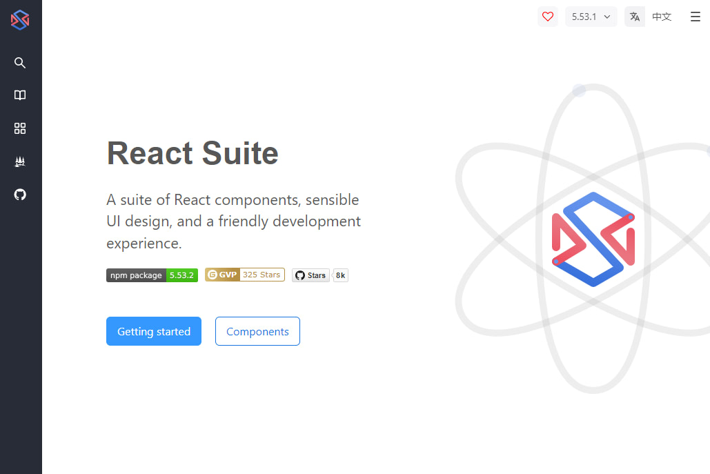Click the React Suite logo at sidebar top
710x474 pixels.
pos(19,19)
